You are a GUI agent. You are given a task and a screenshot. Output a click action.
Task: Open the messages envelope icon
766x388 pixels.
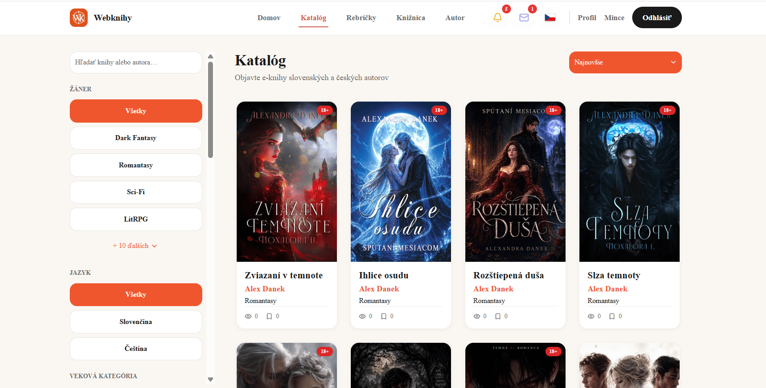[524, 17]
